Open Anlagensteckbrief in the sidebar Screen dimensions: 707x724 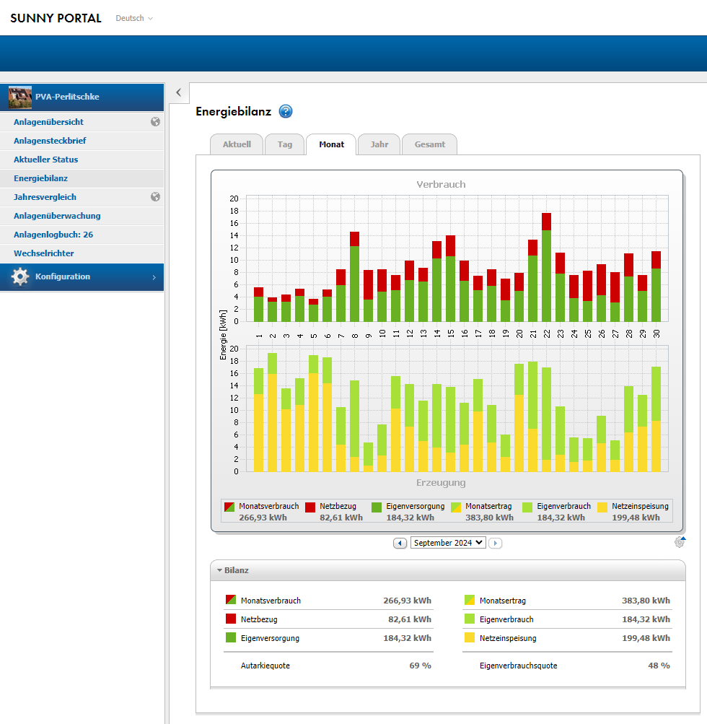[x=50, y=141]
